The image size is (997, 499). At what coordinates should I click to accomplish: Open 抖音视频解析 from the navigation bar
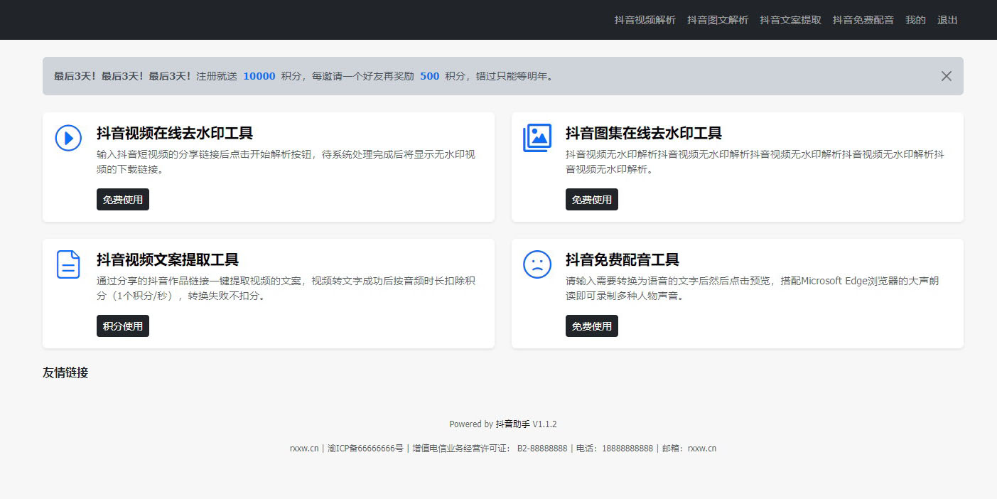[645, 20]
